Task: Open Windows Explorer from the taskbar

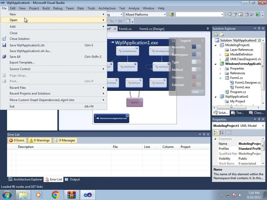Action: (23, 195)
